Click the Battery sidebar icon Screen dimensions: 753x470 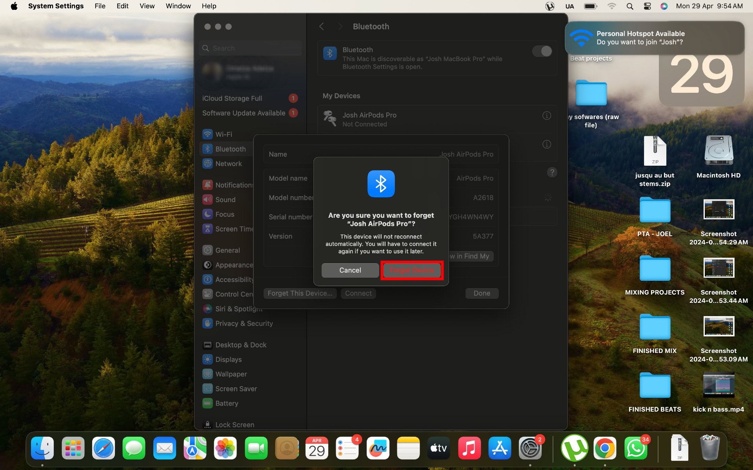(207, 403)
